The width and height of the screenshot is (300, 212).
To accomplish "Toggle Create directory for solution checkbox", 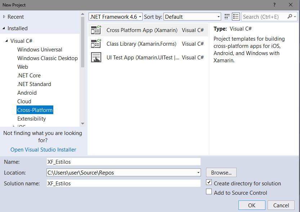I will 209,182.
